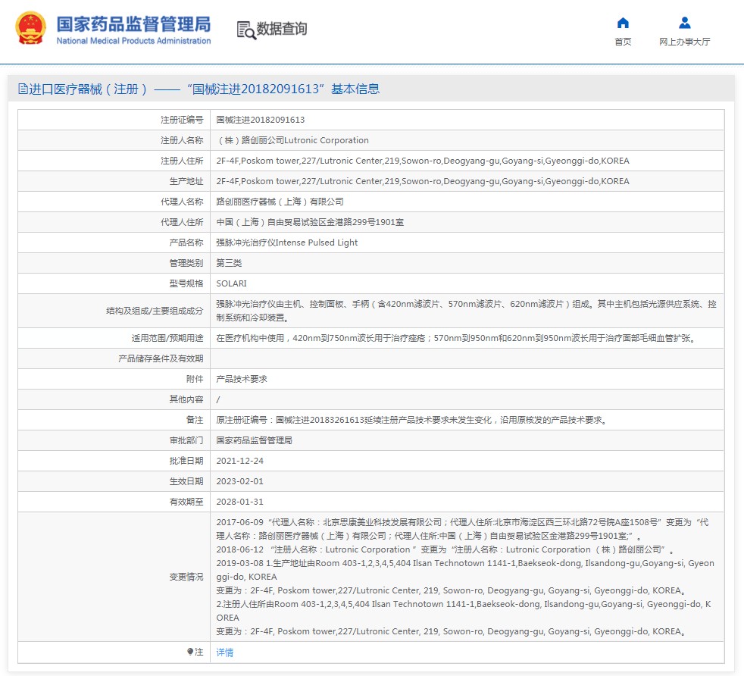
Task: Select agent name 路创丽医疗器械（上海）有限公司
Action: tap(280, 202)
